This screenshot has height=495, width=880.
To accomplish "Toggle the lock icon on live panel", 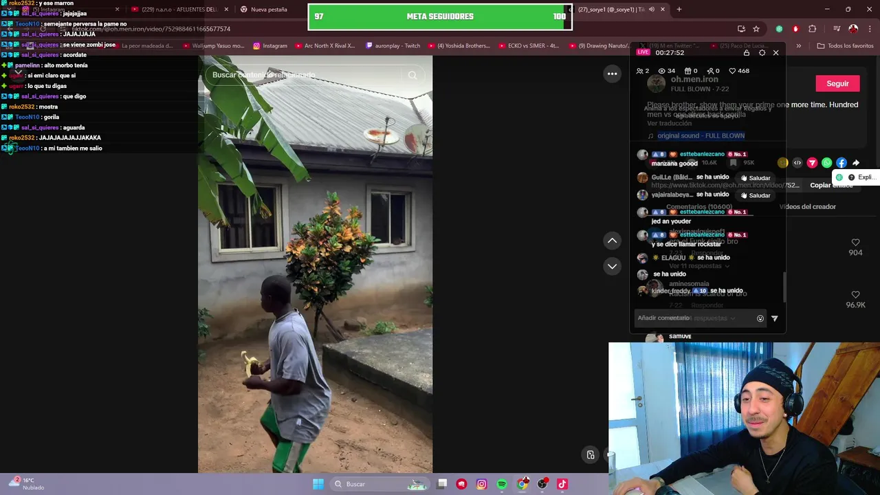I will [x=747, y=53].
